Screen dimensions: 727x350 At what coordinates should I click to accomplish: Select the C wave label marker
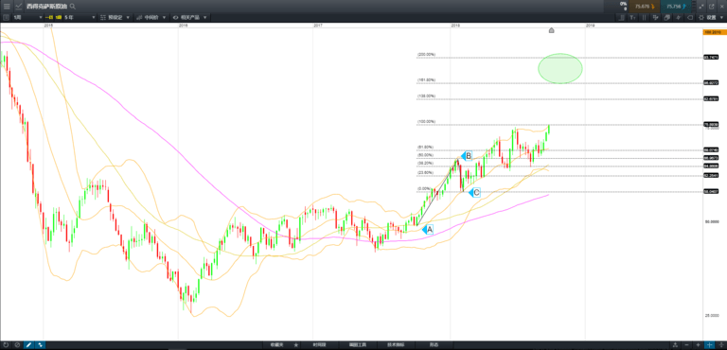pos(474,192)
